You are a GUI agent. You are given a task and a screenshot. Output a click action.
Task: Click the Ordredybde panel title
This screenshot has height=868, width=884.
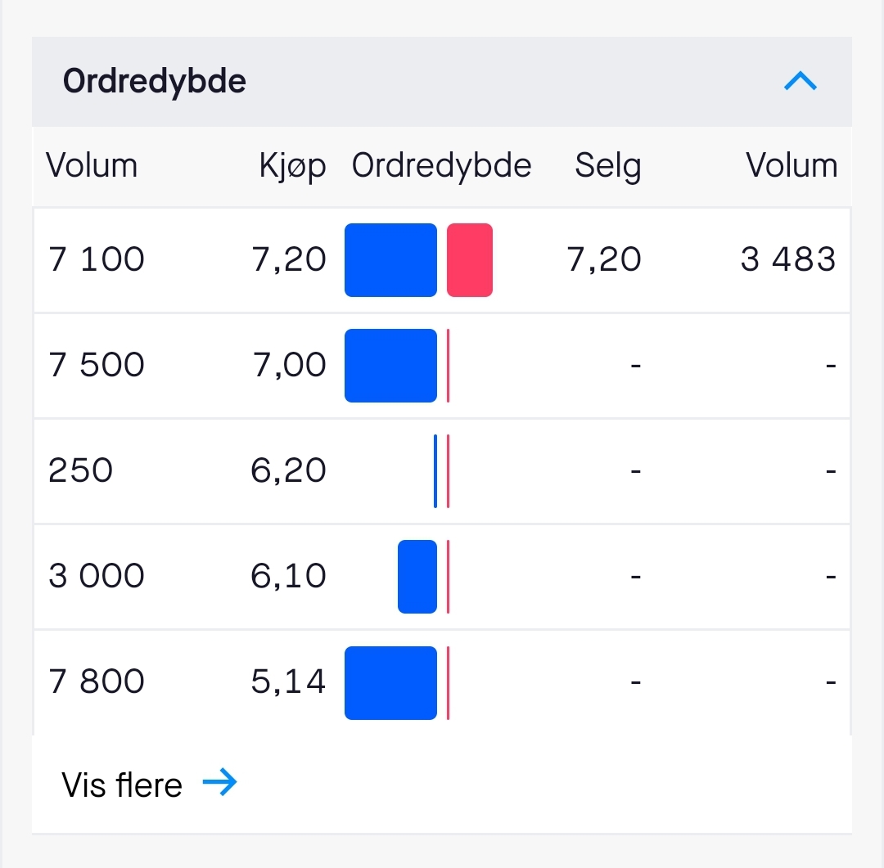(155, 82)
